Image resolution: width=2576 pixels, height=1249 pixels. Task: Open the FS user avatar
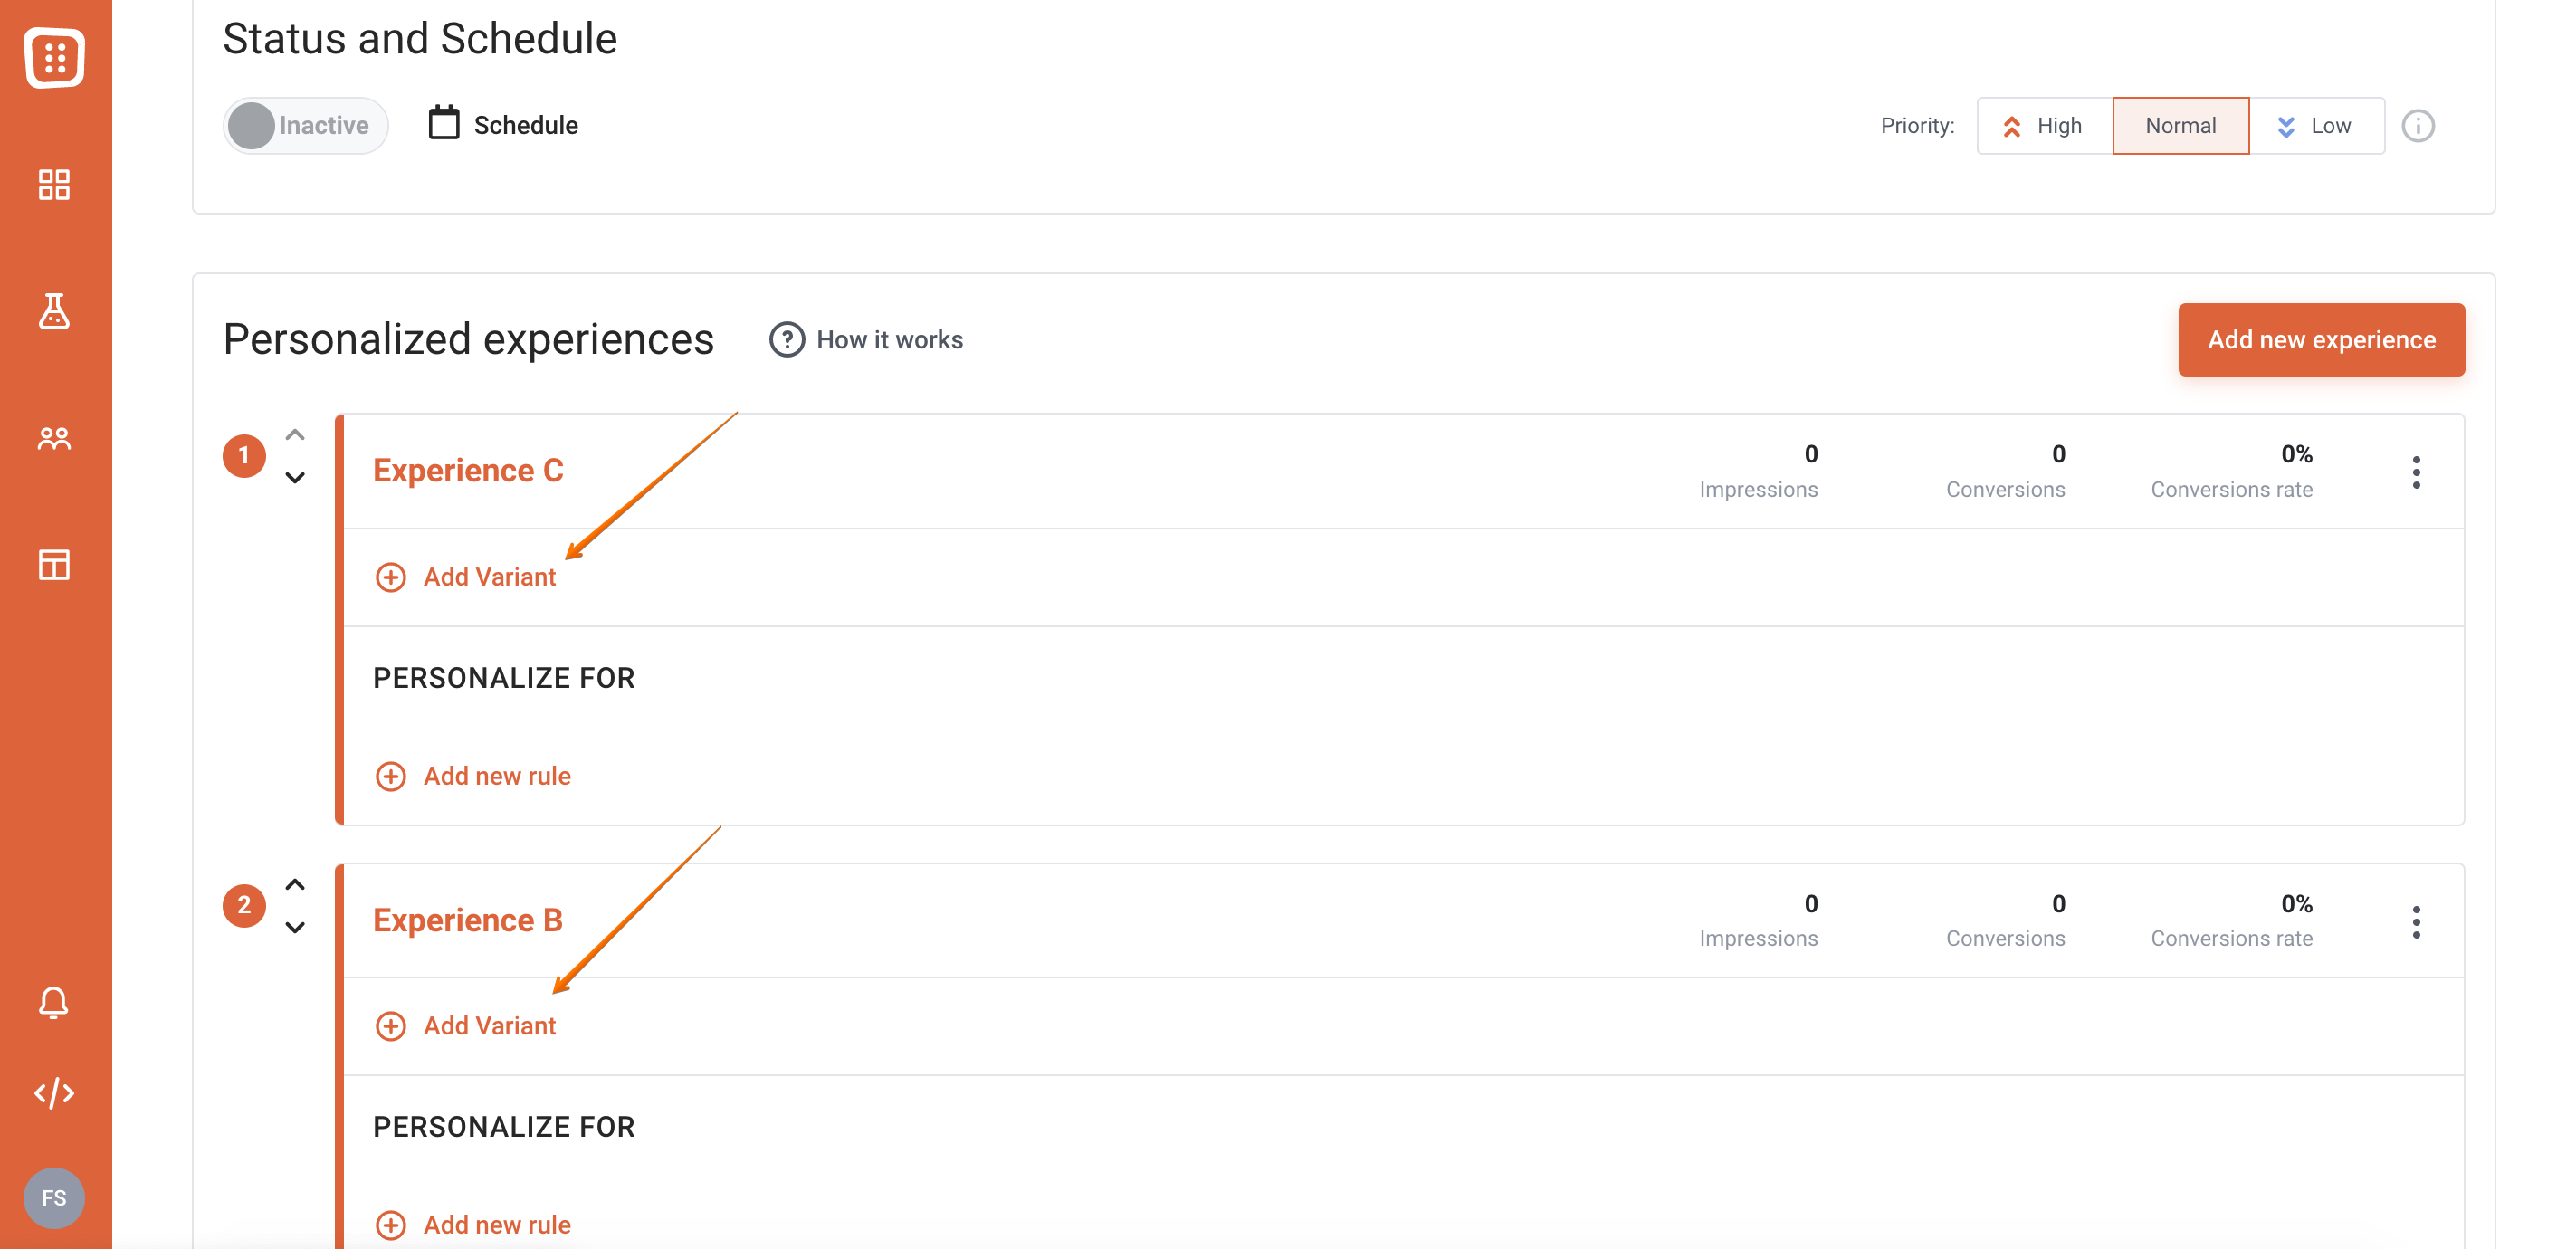(54, 1198)
